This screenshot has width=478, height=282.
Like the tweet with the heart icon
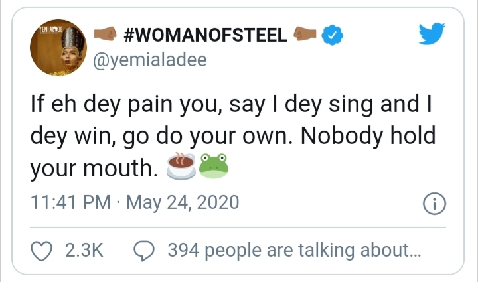click(x=42, y=250)
